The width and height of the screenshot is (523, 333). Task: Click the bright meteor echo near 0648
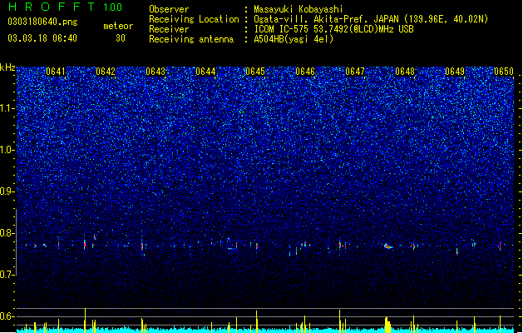point(388,246)
